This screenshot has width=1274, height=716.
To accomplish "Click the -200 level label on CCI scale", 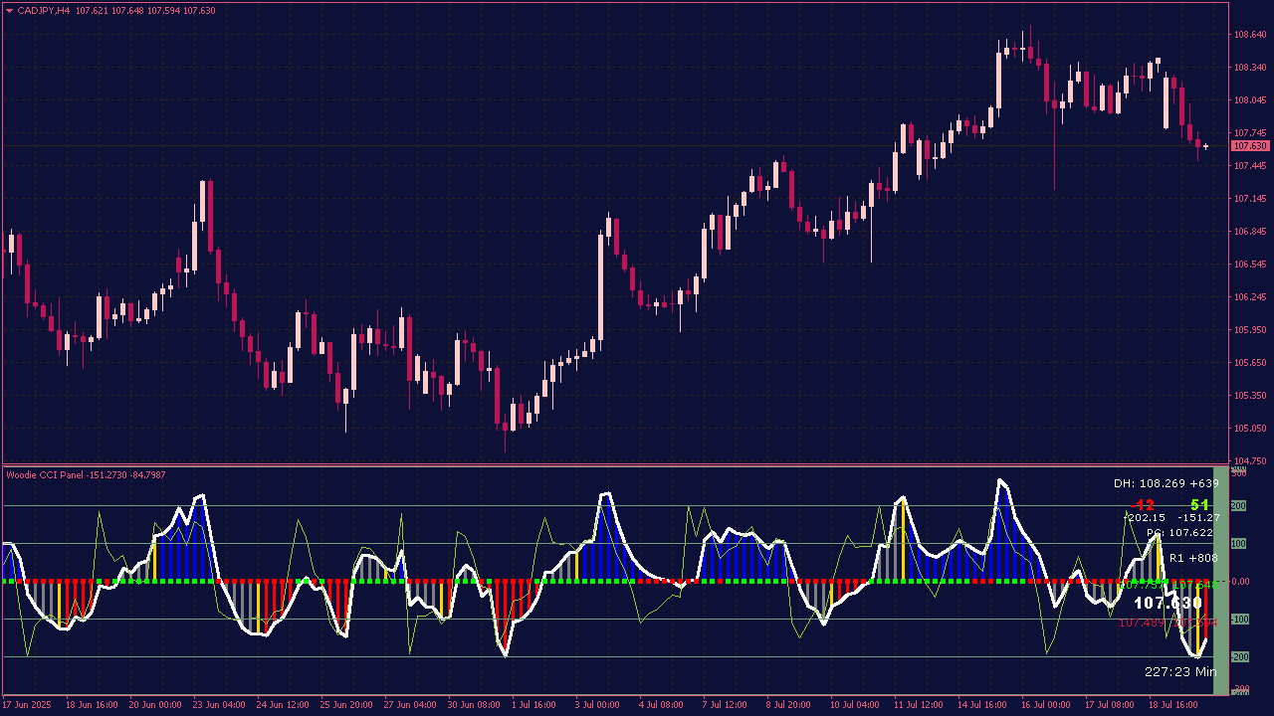I will 1240,657.
